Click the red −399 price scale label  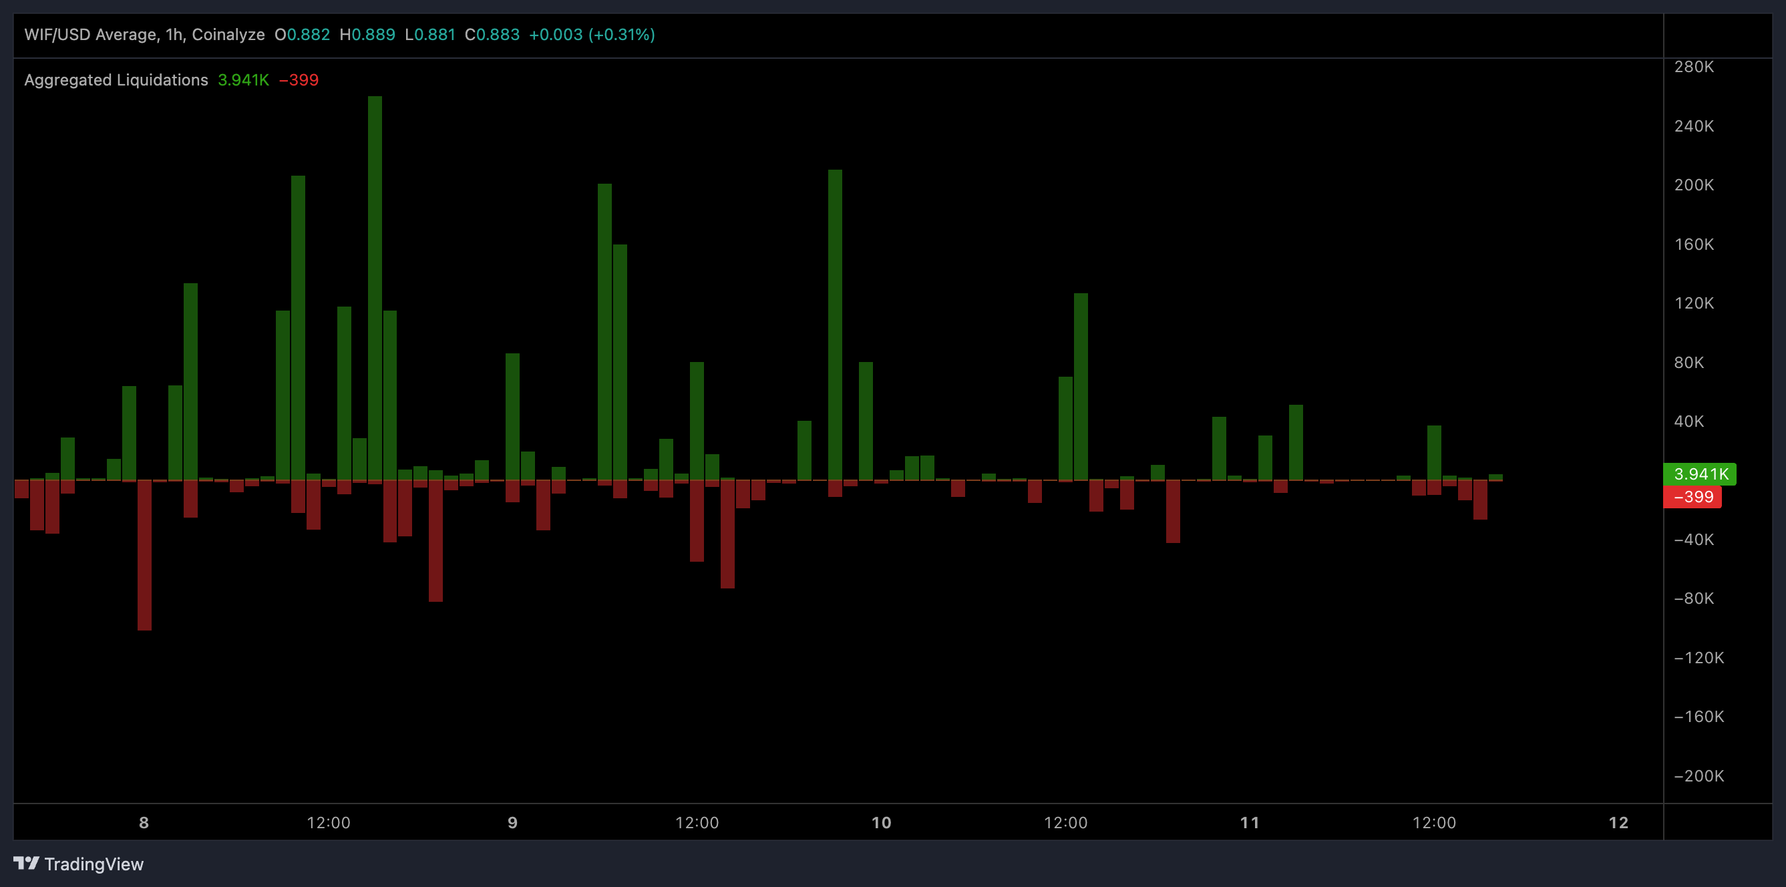coord(1694,497)
